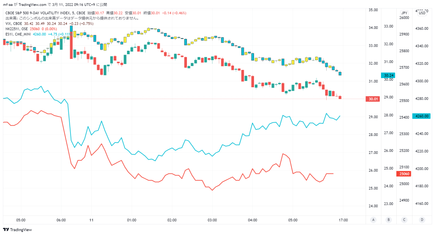Click the 始値30.17 open value in legend
Viewport: 435px width, 235px height.
tap(96, 13)
